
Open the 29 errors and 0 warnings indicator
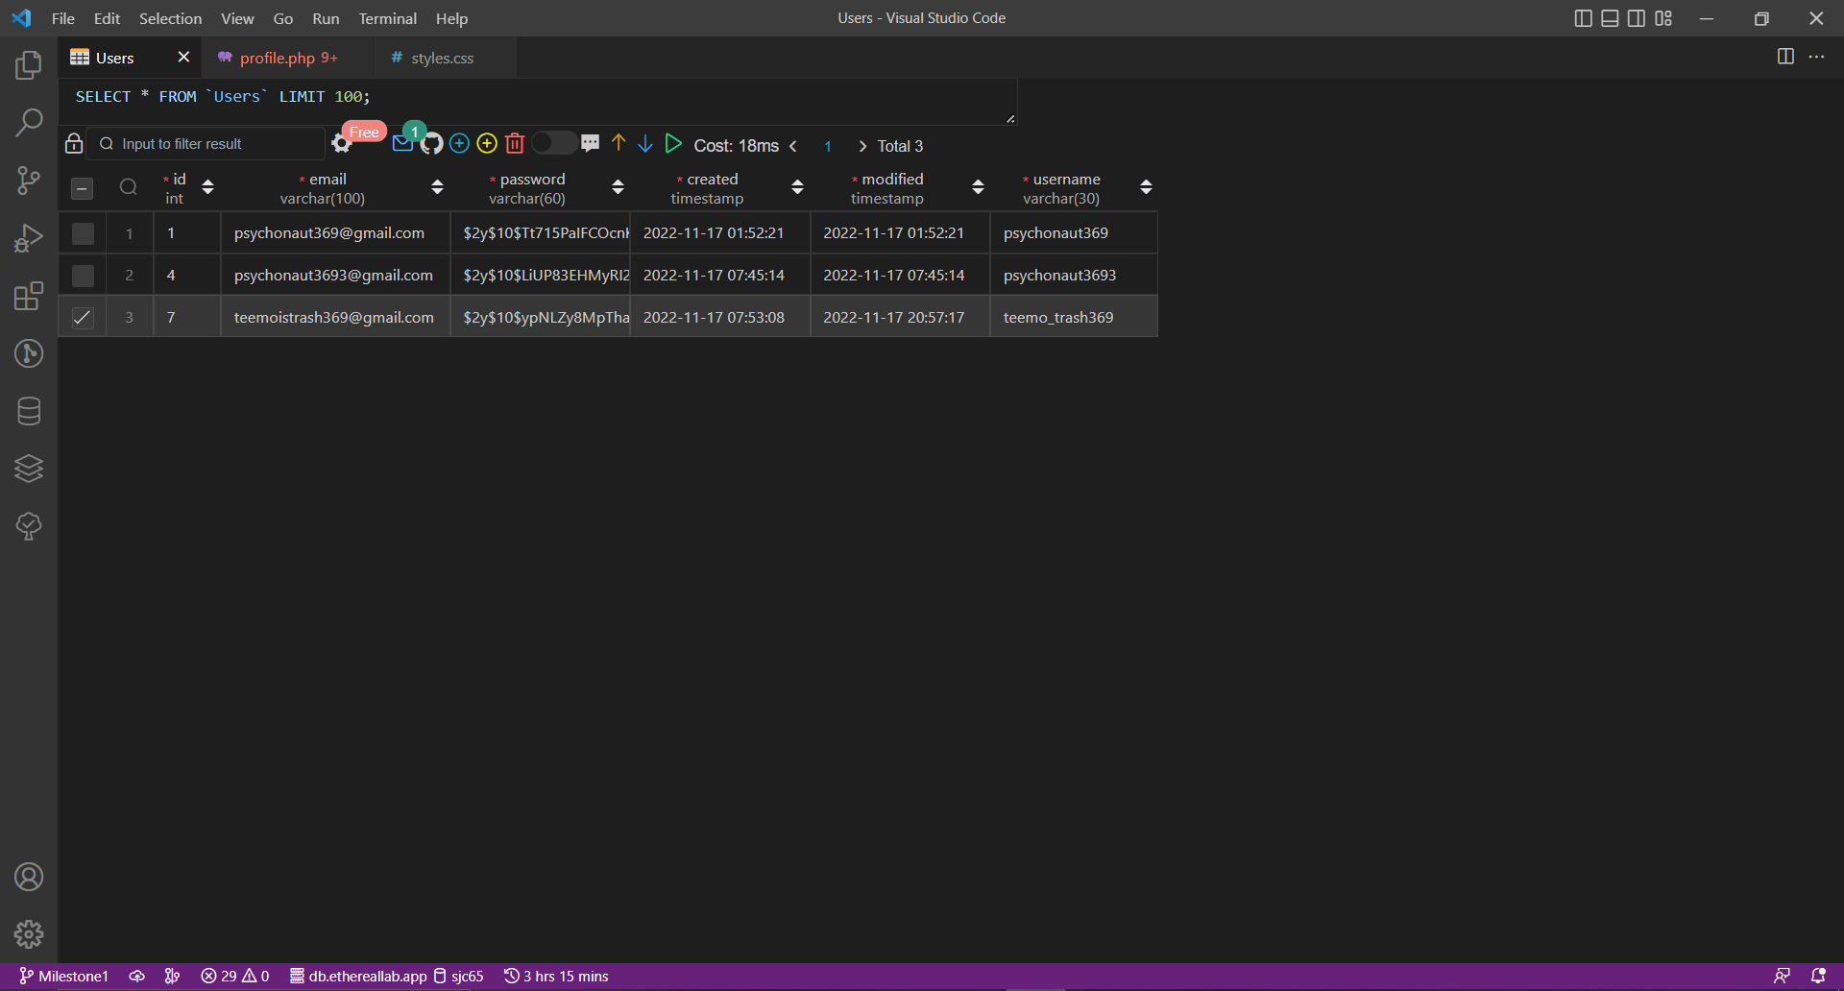pyautogui.click(x=235, y=976)
